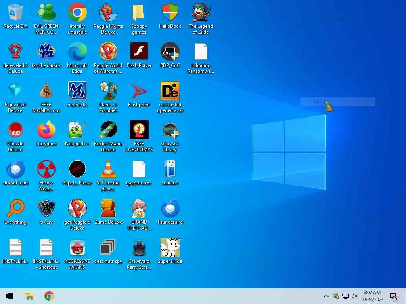
Task: Expand the hidden tray icons chevron
Action: [x=326, y=296]
